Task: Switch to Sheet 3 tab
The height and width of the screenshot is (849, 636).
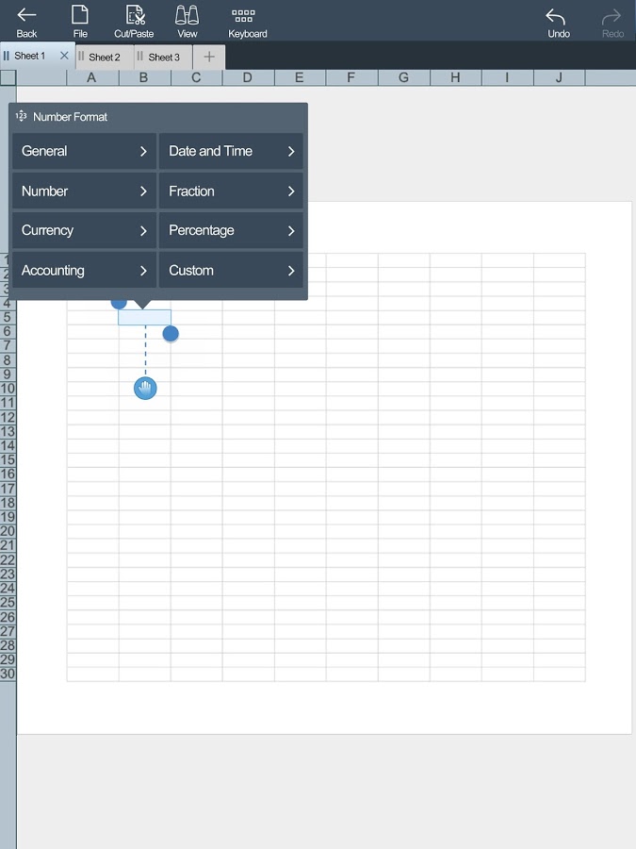Action: click(x=164, y=57)
